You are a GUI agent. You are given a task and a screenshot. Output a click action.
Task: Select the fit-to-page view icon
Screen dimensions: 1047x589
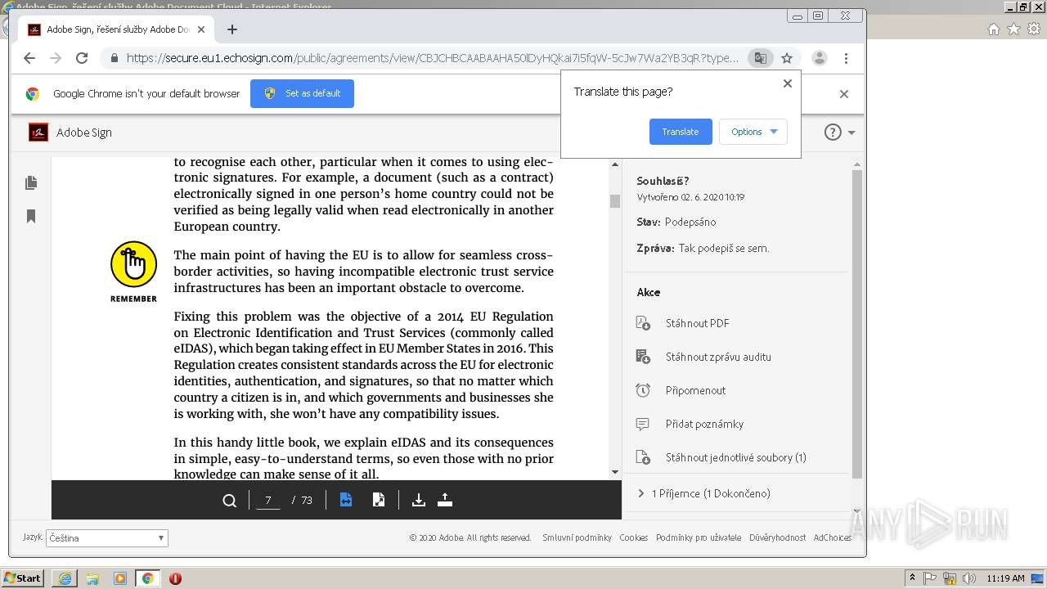click(x=379, y=500)
